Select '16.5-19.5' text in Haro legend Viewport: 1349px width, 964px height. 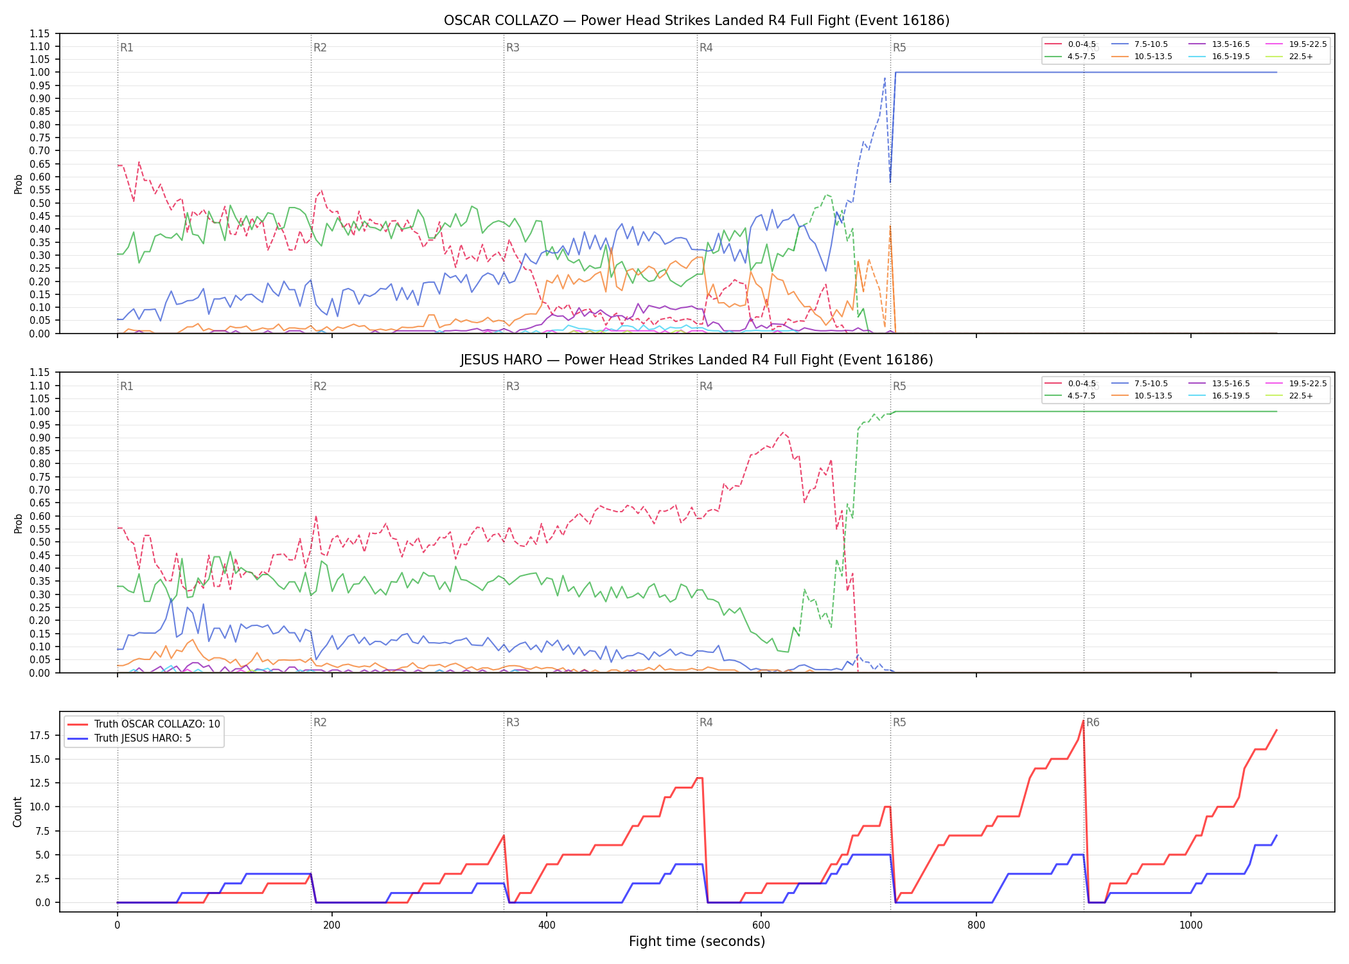point(1231,396)
